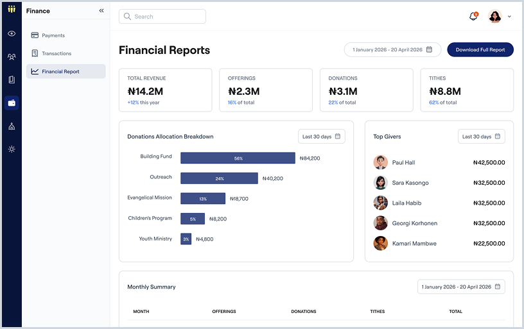
Task: Click the ₦84,200 Building Fund value
Action: (x=310, y=158)
